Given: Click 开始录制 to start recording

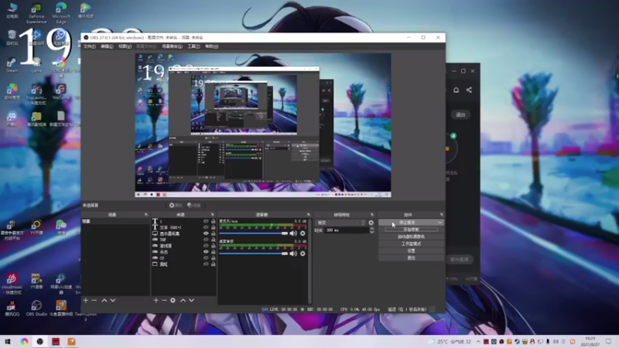Looking at the screenshot, I should tap(411, 230).
